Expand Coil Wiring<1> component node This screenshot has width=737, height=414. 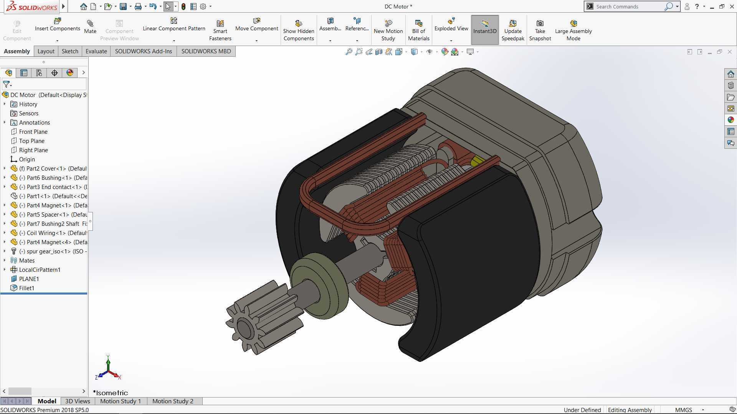[5, 233]
